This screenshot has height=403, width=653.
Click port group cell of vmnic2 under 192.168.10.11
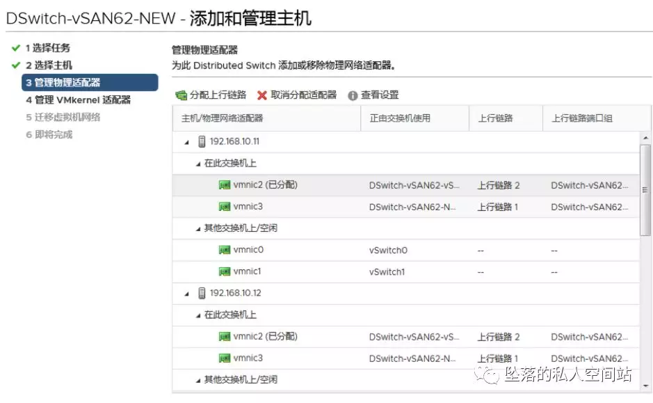(590, 185)
